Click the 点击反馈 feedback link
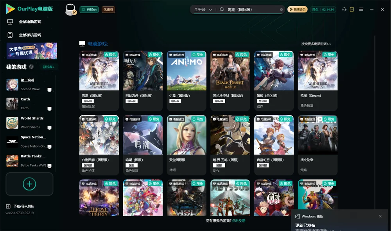The width and height of the screenshot is (391, 231). 239,220
